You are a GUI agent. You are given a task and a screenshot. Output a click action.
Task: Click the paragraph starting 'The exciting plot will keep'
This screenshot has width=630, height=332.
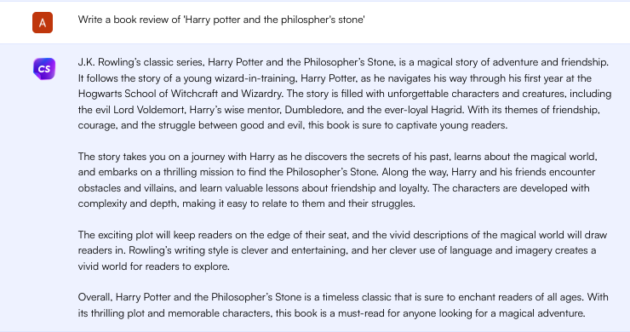click(342, 250)
